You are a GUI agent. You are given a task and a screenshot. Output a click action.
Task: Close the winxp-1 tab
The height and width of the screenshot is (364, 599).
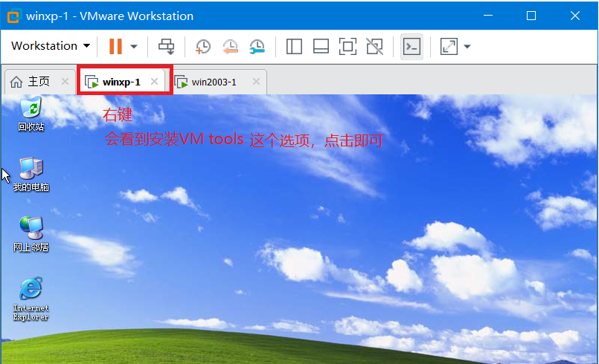click(x=154, y=81)
